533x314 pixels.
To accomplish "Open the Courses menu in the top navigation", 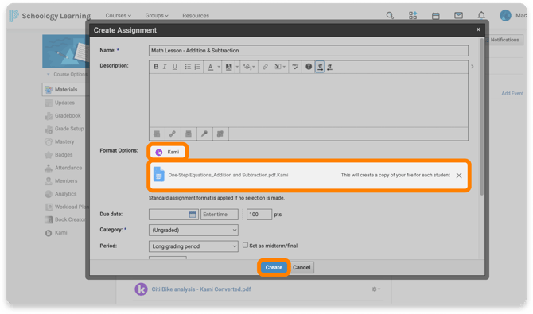I will click(118, 16).
